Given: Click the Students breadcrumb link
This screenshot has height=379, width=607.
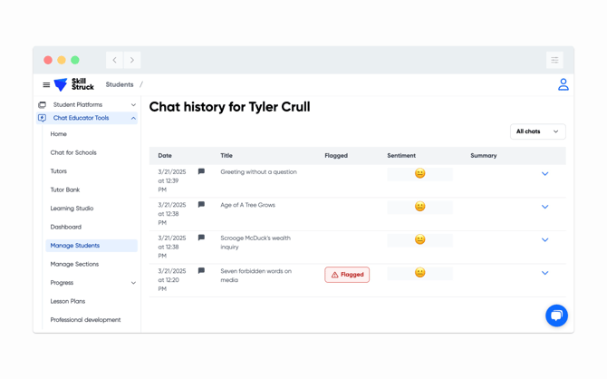Looking at the screenshot, I should click(120, 84).
